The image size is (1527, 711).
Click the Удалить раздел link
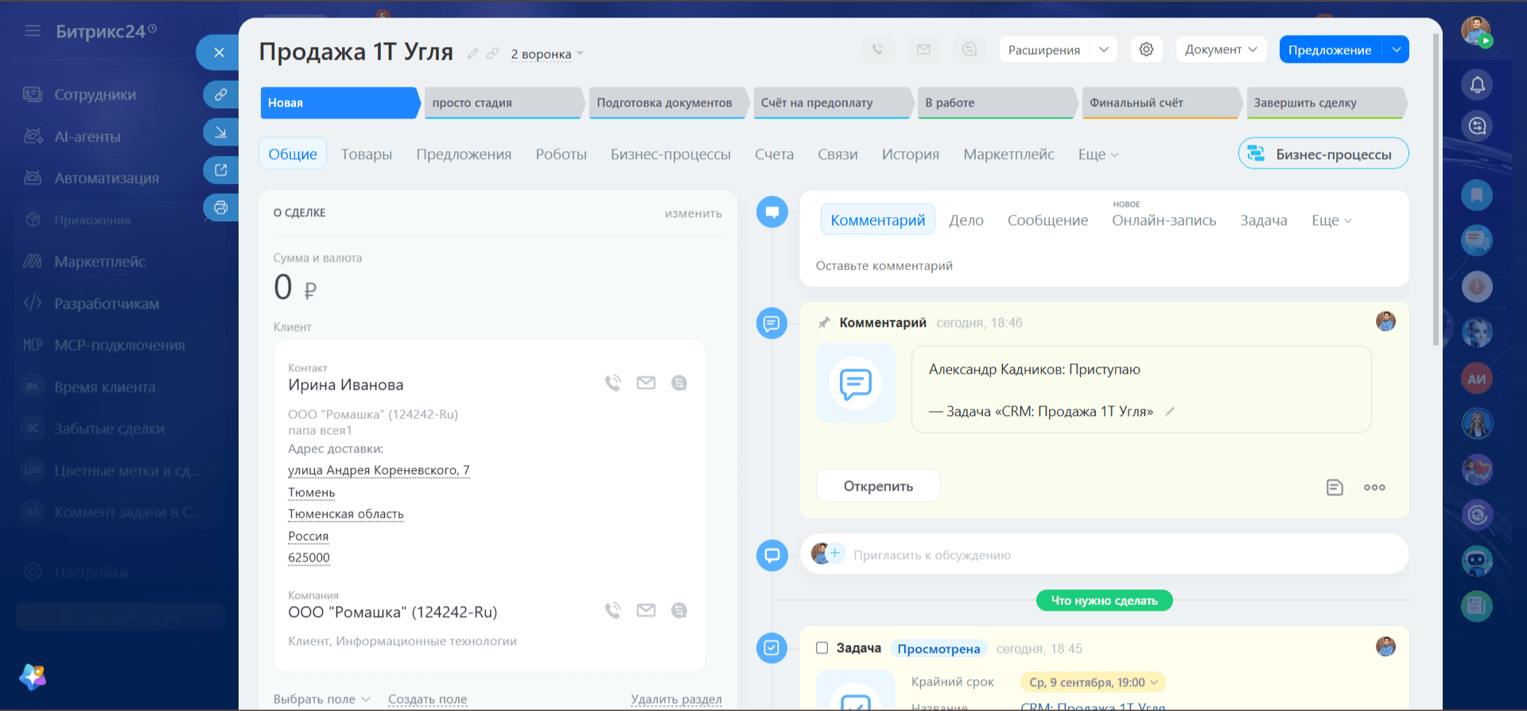(x=676, y=699)
